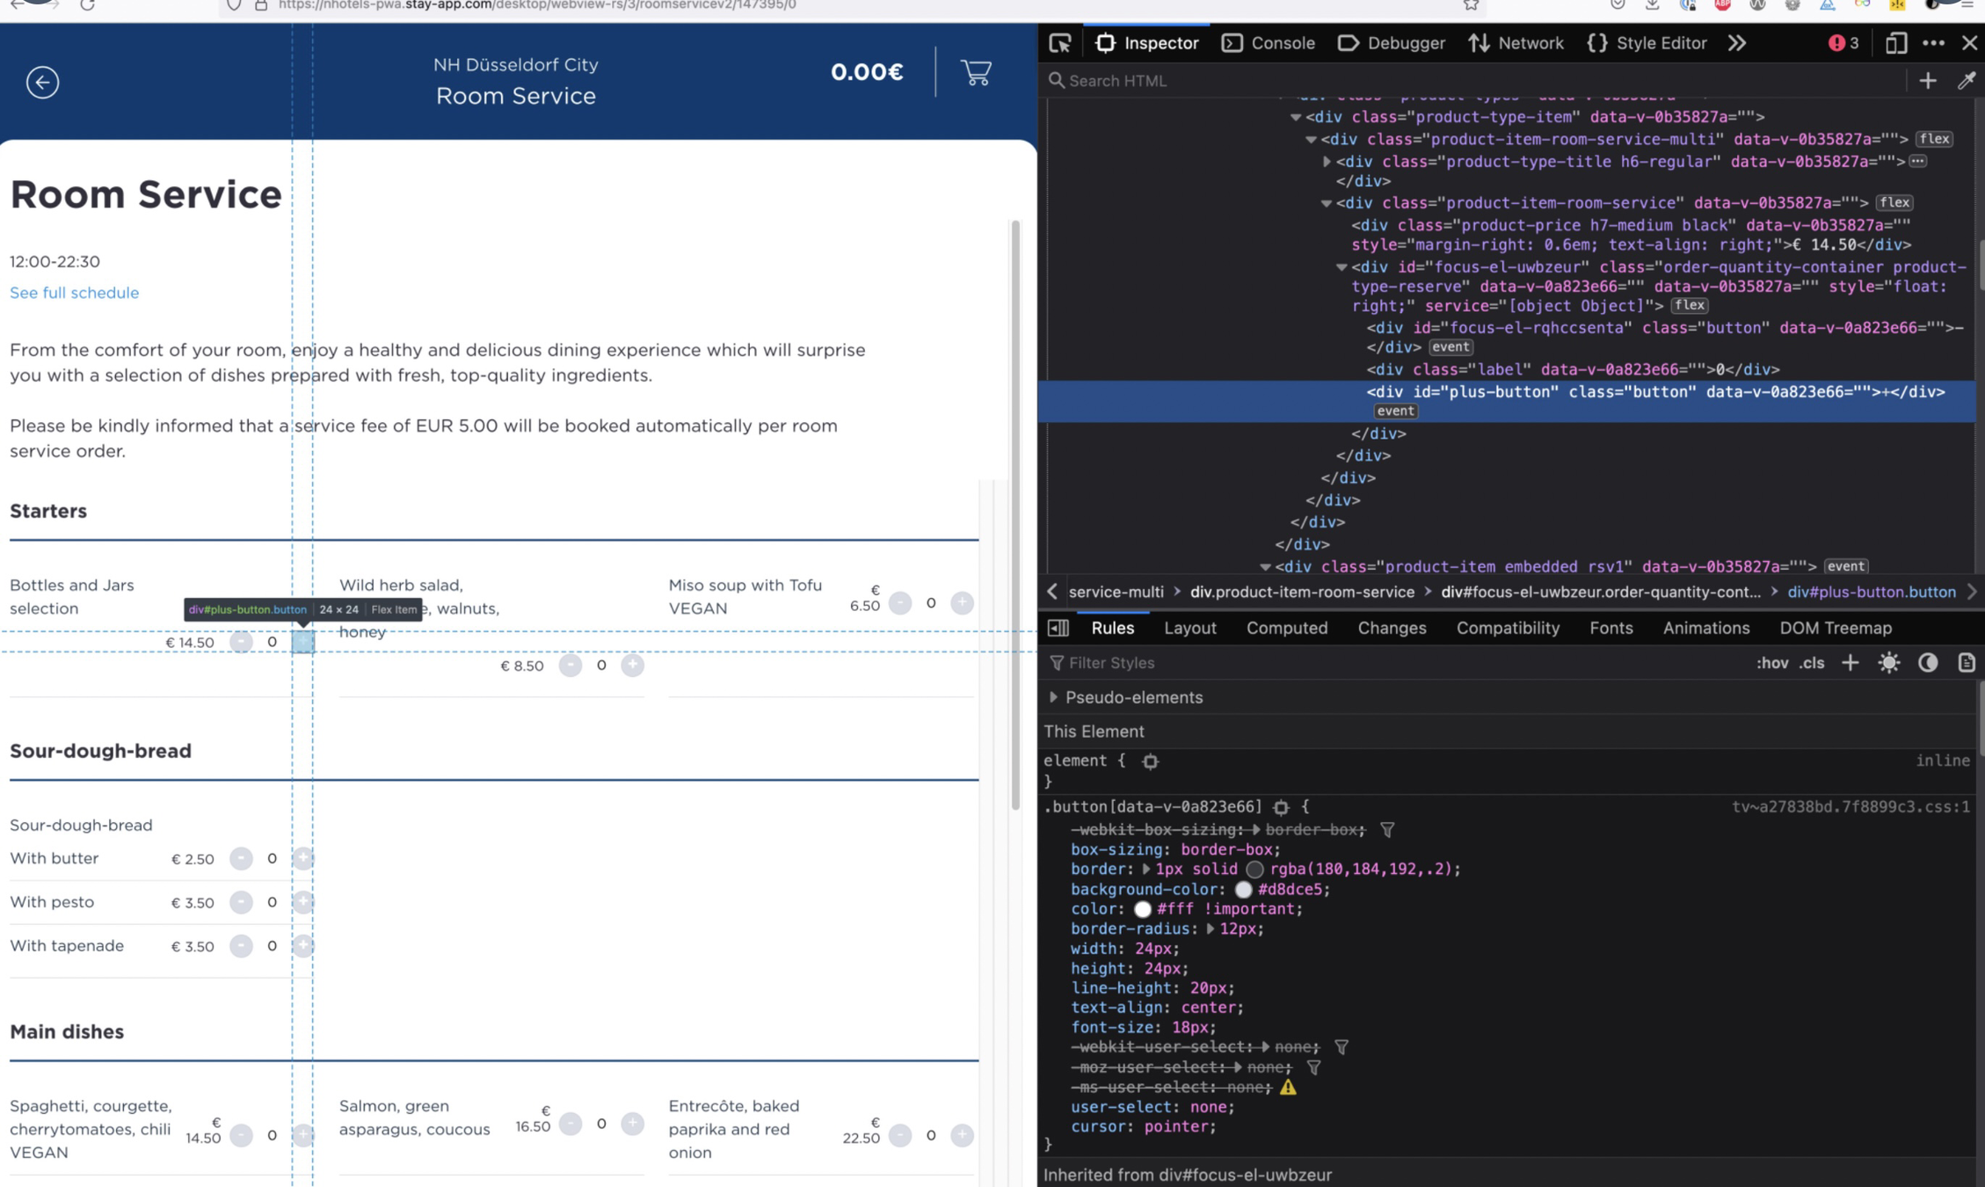Open the Network devtools tab
This screenshot has width=1985, height=1187.
1516,43
